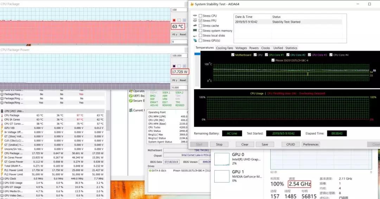Click the memory module icon beside Stress system memory
This screenshot has height=199, width=380.
pos(195,31)
